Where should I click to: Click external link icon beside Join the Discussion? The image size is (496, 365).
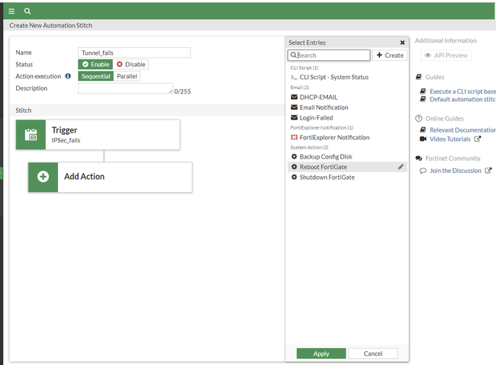click(x=488, y=171)
